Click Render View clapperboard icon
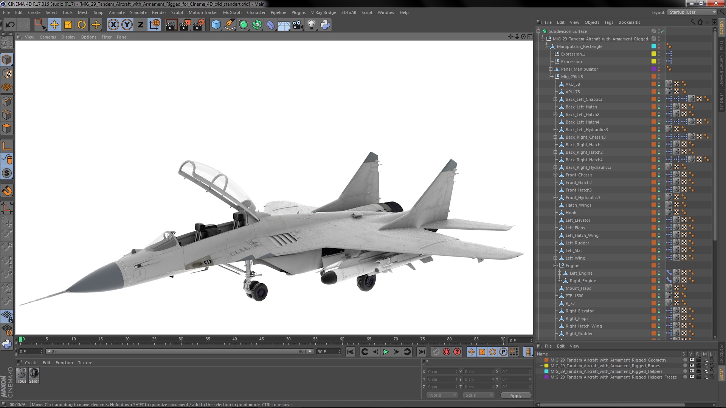Viewport: 726px width, 408px height. click(171, 25)
